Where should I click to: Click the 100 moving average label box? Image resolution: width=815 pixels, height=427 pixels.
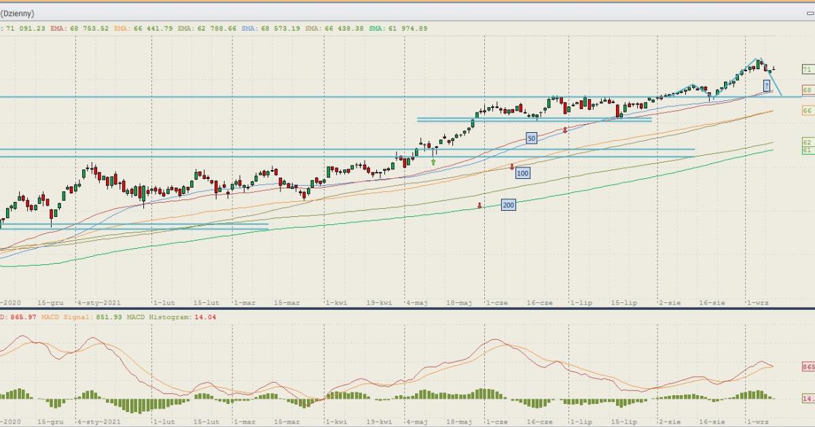522,174
